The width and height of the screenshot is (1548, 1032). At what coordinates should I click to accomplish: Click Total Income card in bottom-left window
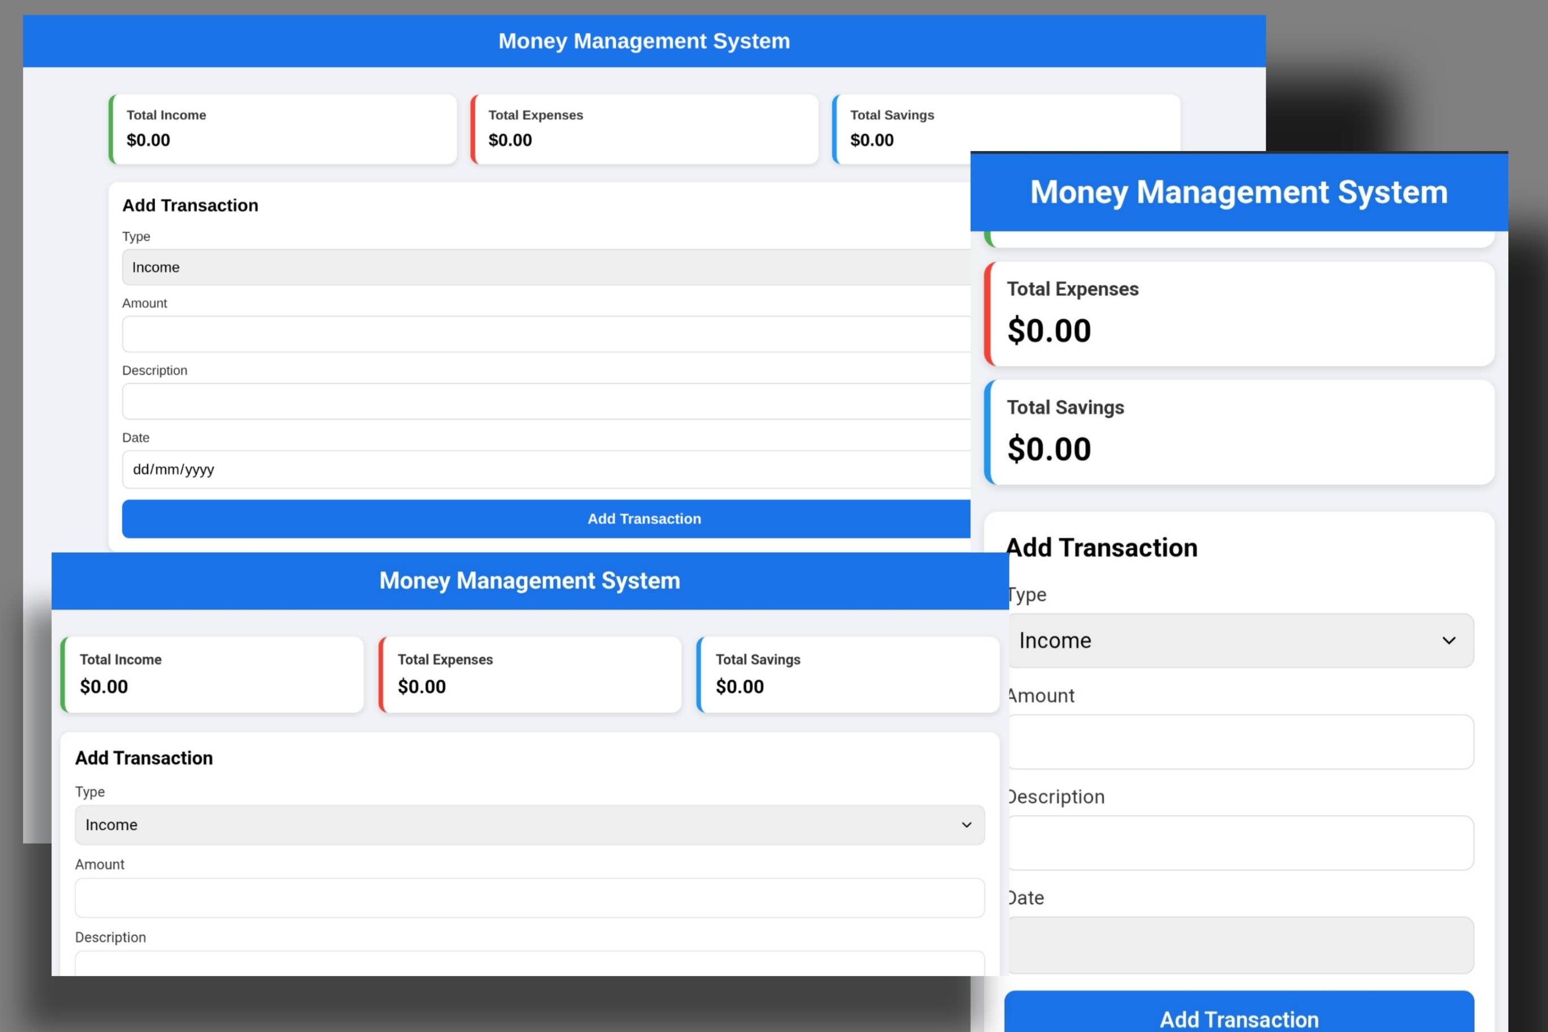click(x=212, y=674)
